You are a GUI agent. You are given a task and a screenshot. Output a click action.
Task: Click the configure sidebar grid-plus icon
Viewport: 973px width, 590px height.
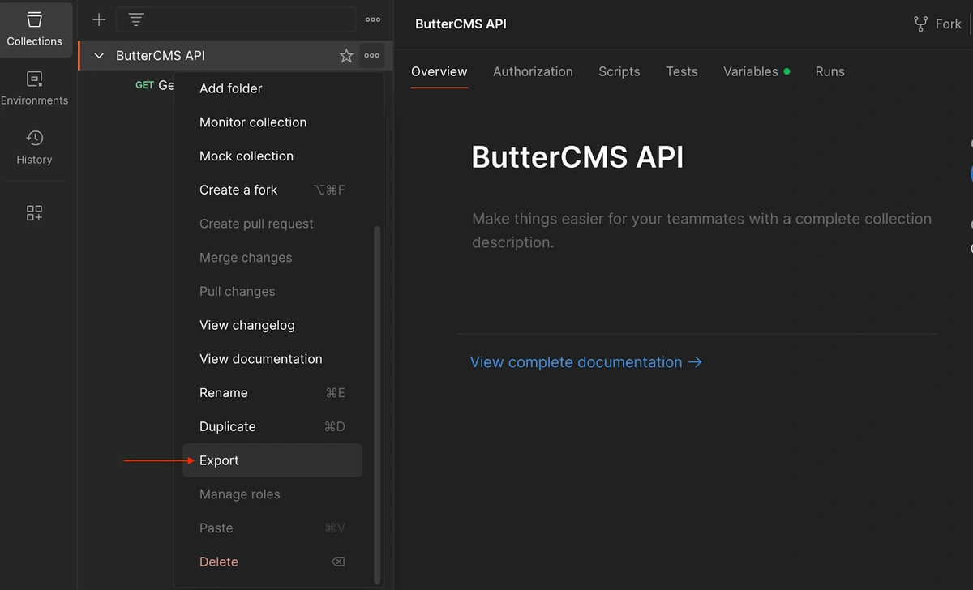coord(35,213)
